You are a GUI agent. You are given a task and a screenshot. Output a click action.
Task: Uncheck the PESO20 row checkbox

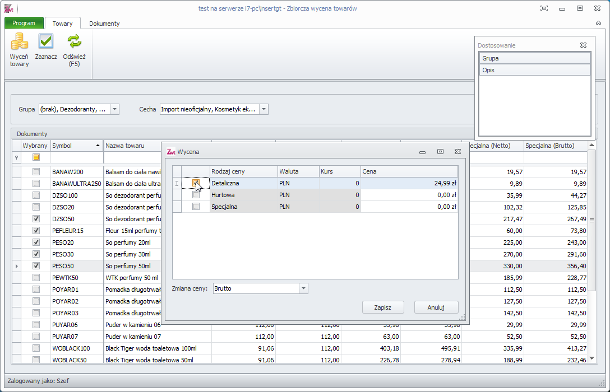pos(36,242)
